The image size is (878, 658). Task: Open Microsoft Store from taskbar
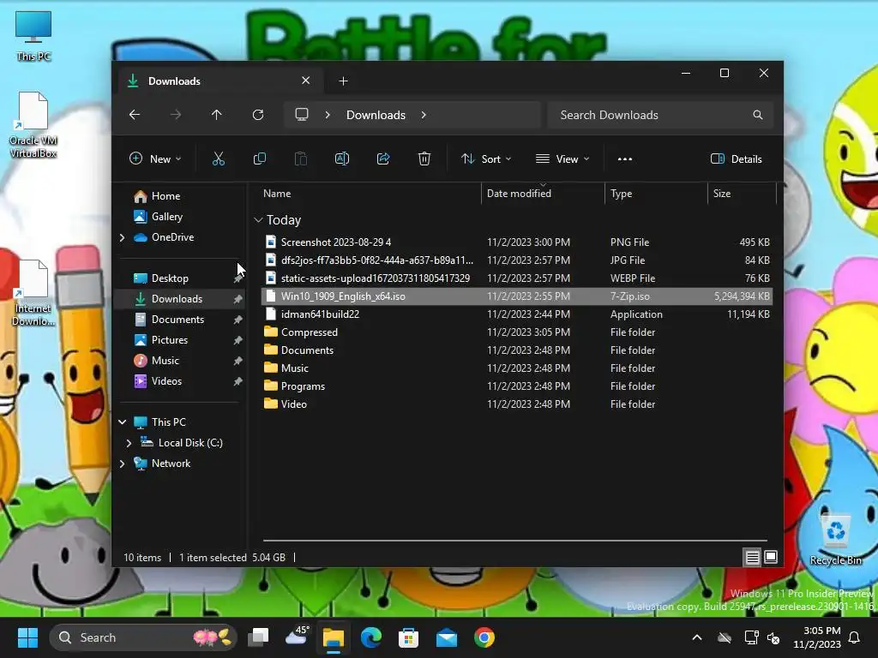(408, 637)
